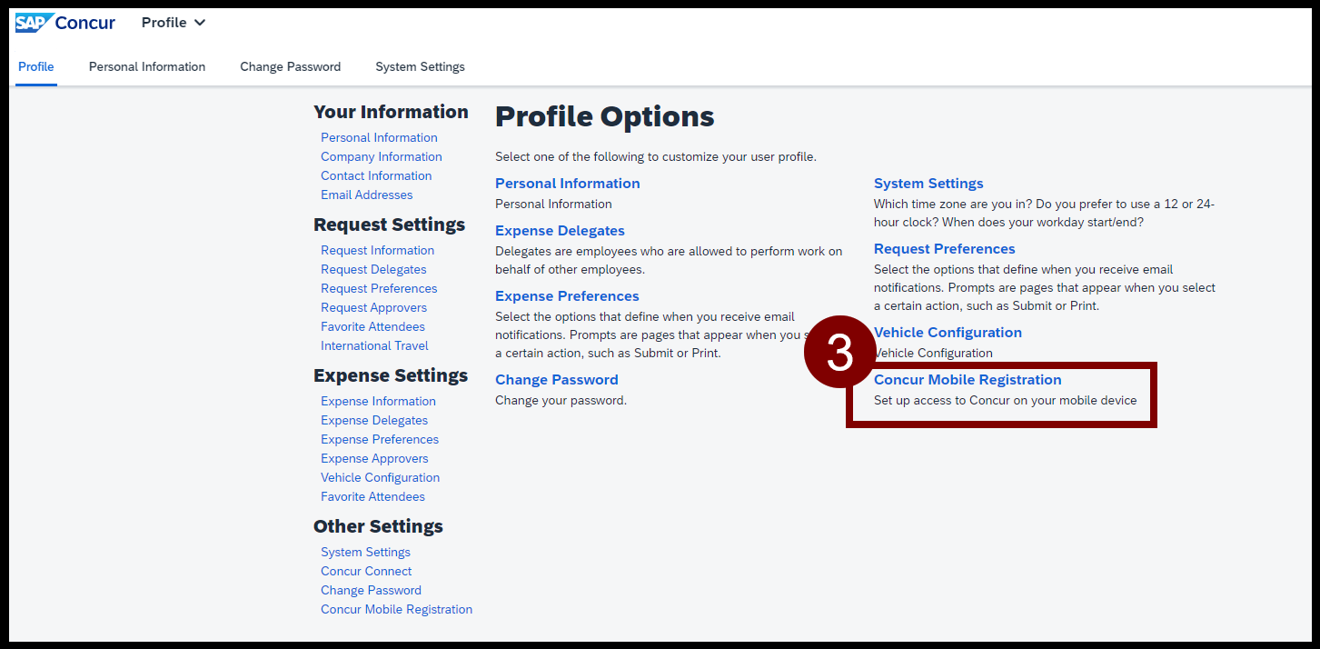Click Expense Information sidebar link
This screenshot has height=649, width=1320.
point(378,401)
